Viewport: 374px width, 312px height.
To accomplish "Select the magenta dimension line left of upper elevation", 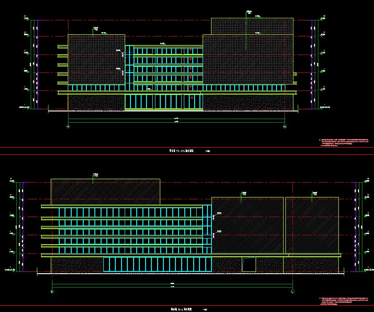I will (x=38, y=65).
